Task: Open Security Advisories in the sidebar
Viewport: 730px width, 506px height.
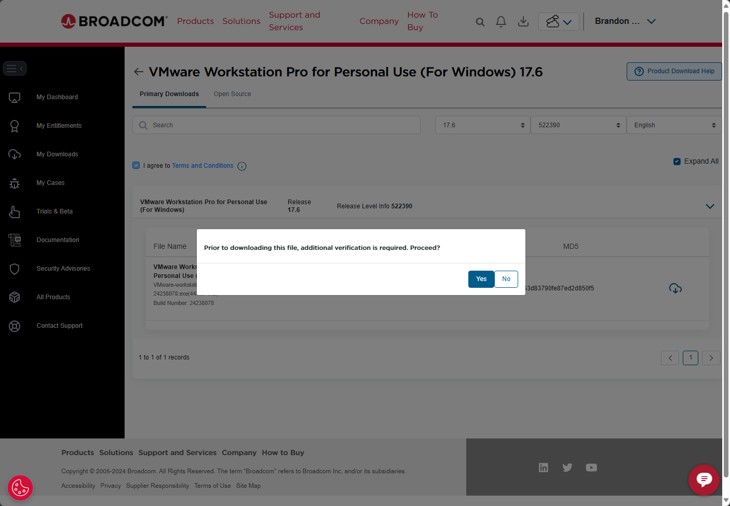Action: point(63,269)
